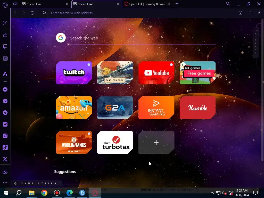This screenshot has width=264, height=198.
Task: Click the tab search magnifier icon
Action: pyautogui.click(x=228, y=4)
